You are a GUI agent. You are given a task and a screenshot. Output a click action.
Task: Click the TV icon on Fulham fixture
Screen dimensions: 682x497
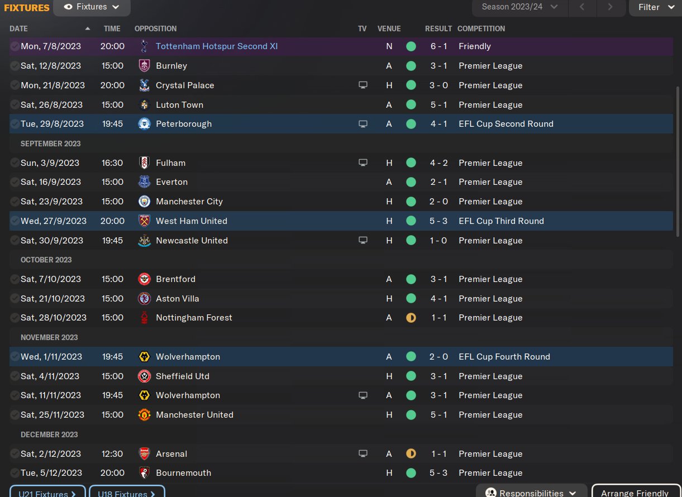(x=363, y=163)
